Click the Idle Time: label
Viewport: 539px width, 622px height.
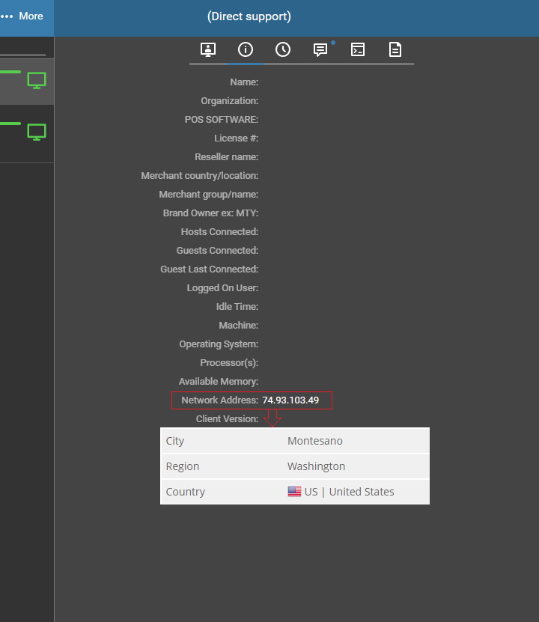coord(237,307)
